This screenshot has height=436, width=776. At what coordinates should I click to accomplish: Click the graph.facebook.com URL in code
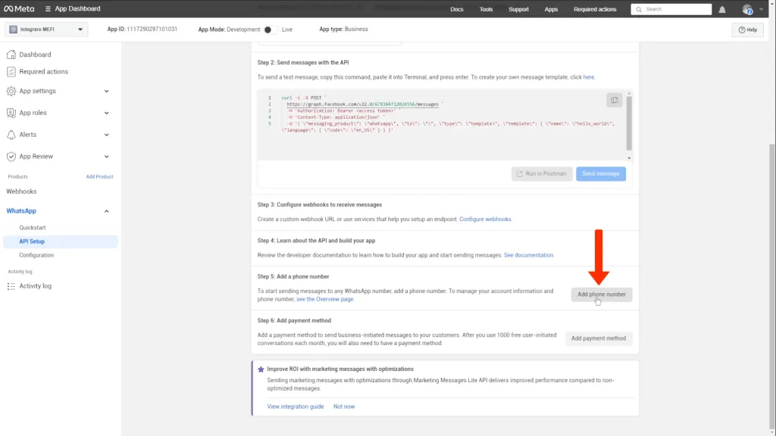pyautogui.click(x=363, y=104)
